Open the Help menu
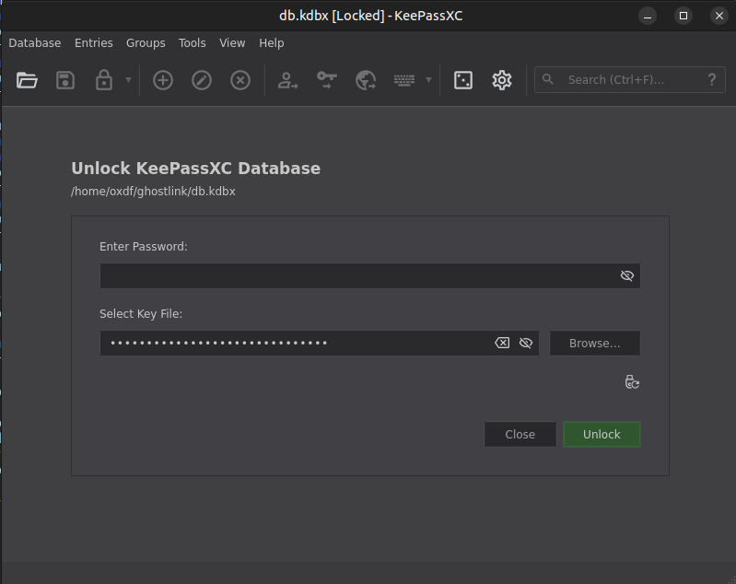 click(272, 43)
